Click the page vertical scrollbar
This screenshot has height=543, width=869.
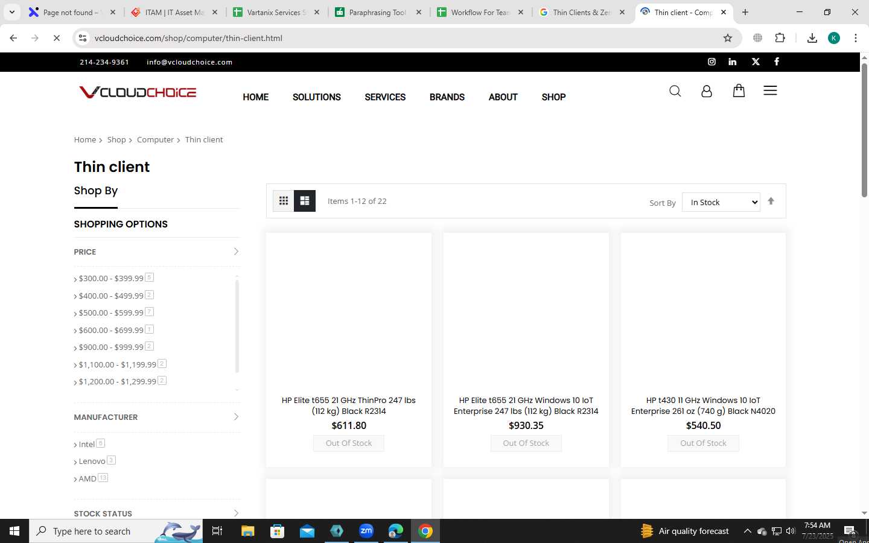click(x=864, y=130)
